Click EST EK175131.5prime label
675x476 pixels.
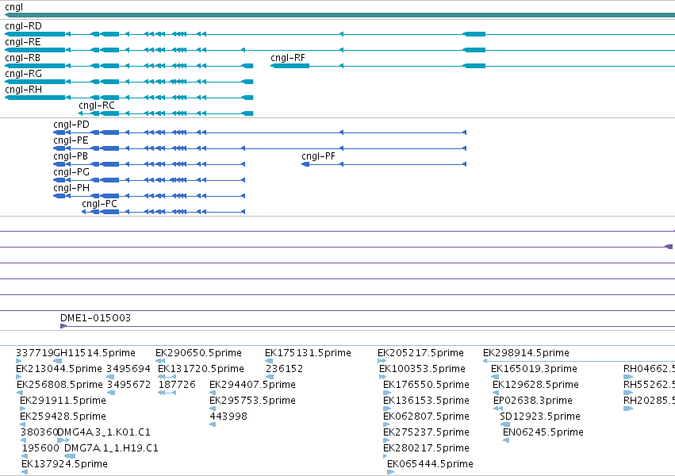tap(308, 353)
